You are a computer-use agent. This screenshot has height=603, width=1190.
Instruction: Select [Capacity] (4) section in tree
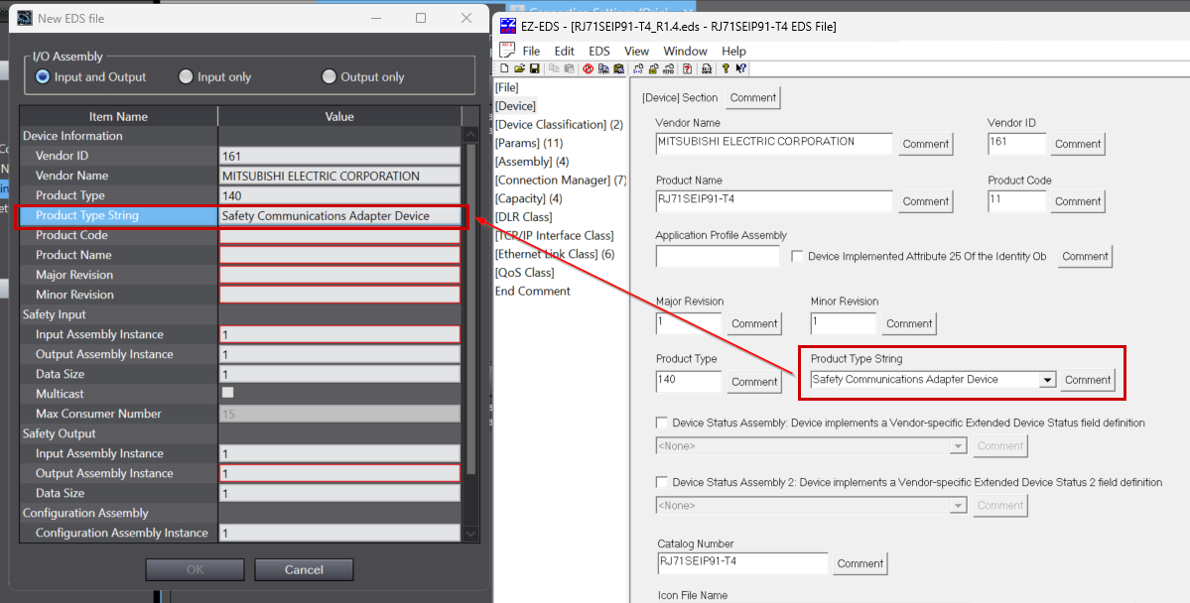[528, 198]
